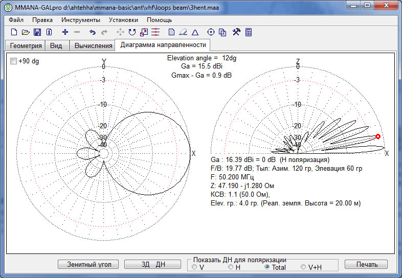Open the file info icon
Image resolution: width=402 pixels, height=278 pixels.
49,32
